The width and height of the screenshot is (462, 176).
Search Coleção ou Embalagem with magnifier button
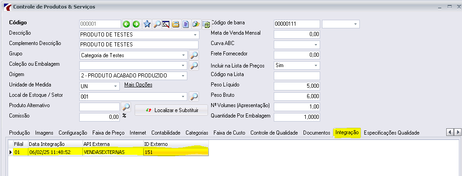tap(194, 65)
